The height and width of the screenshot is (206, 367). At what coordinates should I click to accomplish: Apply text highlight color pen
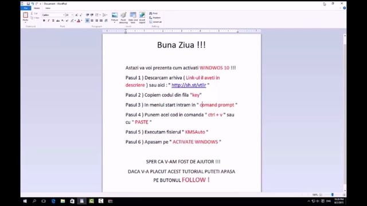pos(72,21)
